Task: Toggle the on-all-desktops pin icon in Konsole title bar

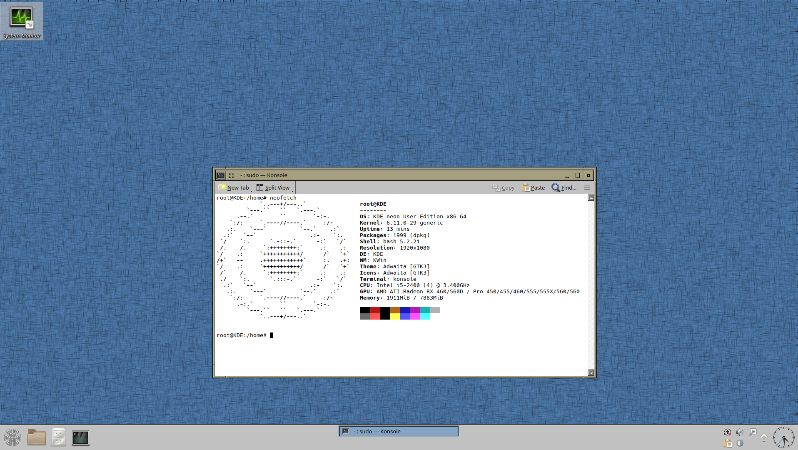Action: 232,175
